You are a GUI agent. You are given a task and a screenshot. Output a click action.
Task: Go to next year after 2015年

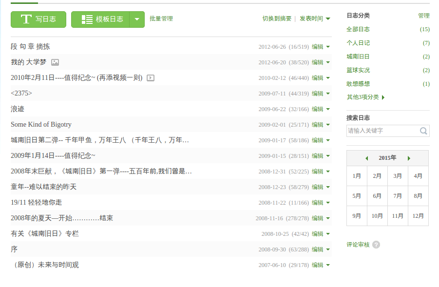point(409,158)
